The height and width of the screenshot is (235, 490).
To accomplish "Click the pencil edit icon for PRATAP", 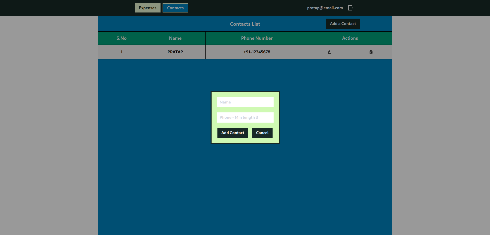I will [329, 52].
